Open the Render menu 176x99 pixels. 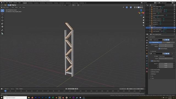click(x=10, y=3)
